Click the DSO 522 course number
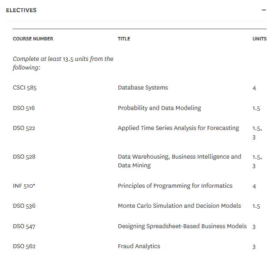This screenshot has width=274, height=256. click(x=24, y=128)
